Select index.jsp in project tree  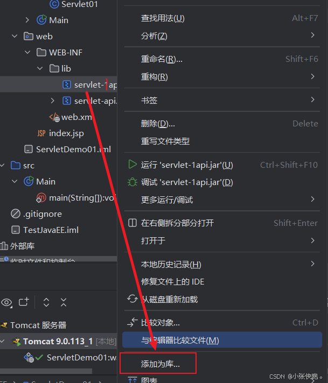tap(66, 133)
